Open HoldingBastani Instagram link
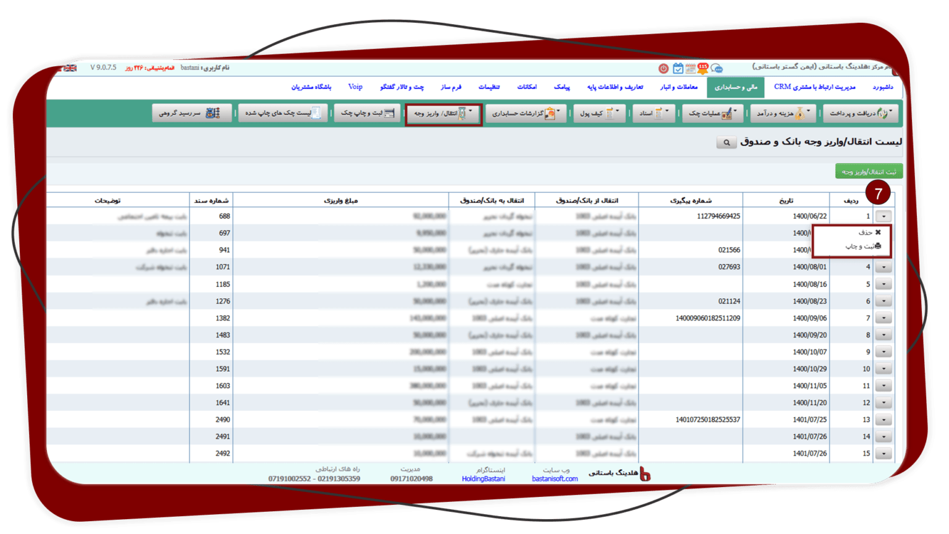This screenshot has width=949, height=534. pos(483,479)
